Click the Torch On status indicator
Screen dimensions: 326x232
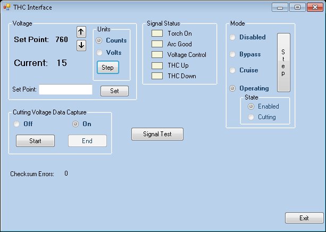pos(157,34)
